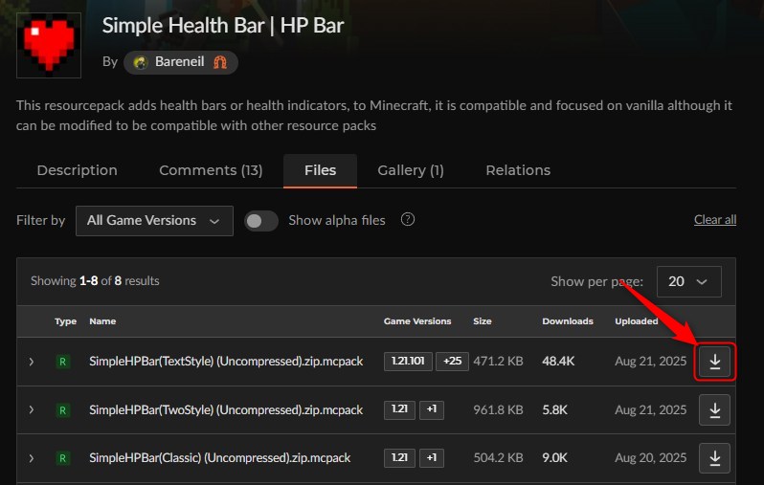Expand the SimpleHPBar(TextStyle) row
This screenshot has width=764, height=485.
[32, 362]
